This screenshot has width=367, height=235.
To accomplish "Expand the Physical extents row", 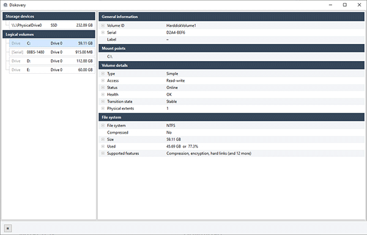I will pos(103,109).
